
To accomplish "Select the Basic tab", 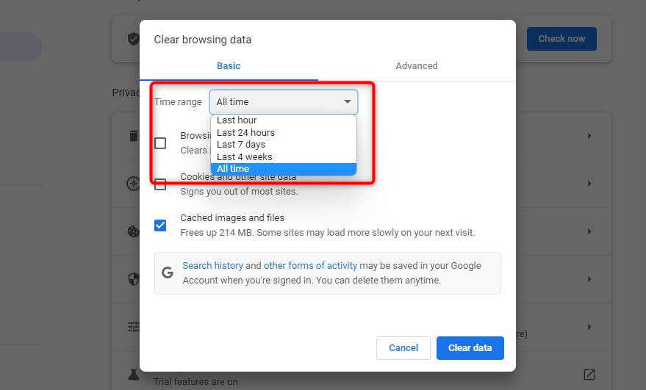I will point(229,66).
